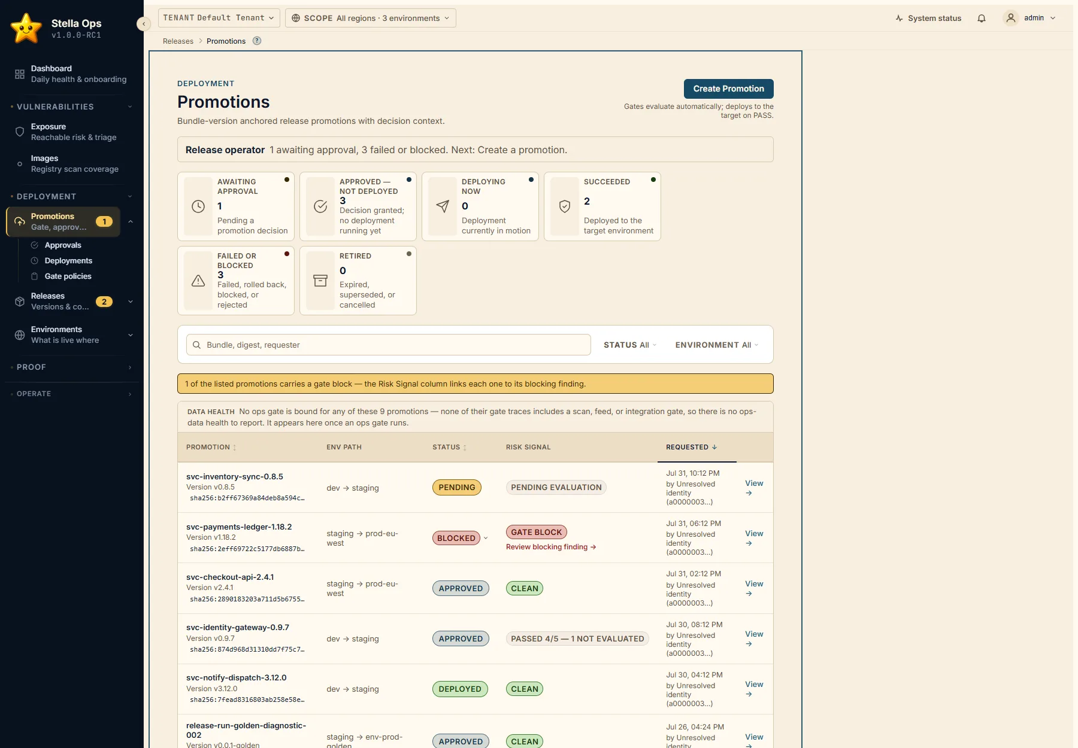
Task: Expand the BLOCKED status chevron for svc-payments-ledger
Action: (486, 538)
